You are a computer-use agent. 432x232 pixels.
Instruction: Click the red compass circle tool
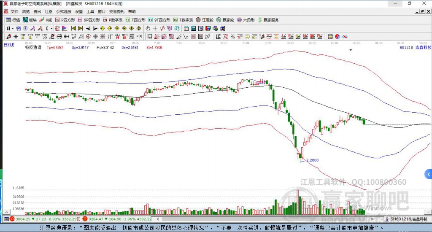[x=88, y=37]
